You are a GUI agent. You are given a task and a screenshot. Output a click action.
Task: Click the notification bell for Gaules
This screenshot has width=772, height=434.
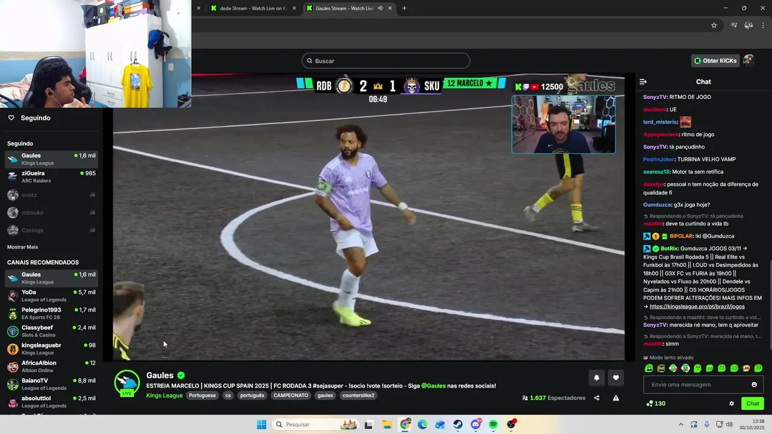[x=596, y=378]
